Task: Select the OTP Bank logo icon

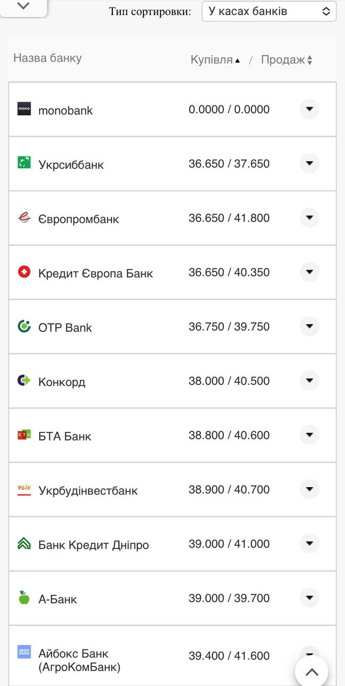Action: click(24, 326)
